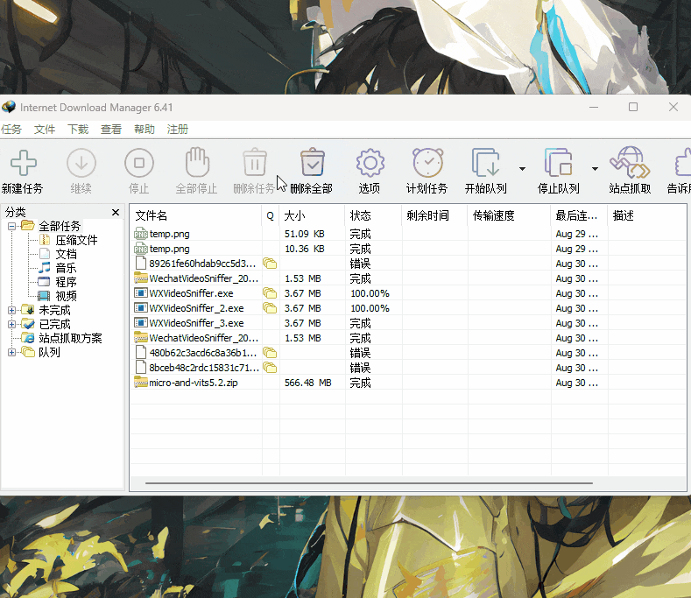Open the 停止队列 dropdown arrow
The image size is (691, 598).
tap(595, 169)
